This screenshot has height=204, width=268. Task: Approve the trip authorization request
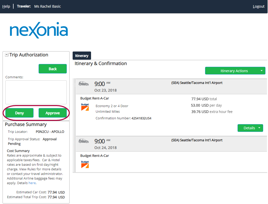click(53, 113)
